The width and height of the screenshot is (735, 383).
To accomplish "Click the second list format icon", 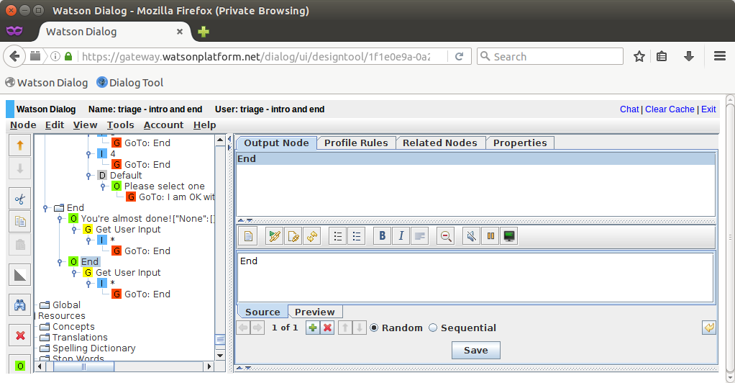I will (x=357, y=236).
